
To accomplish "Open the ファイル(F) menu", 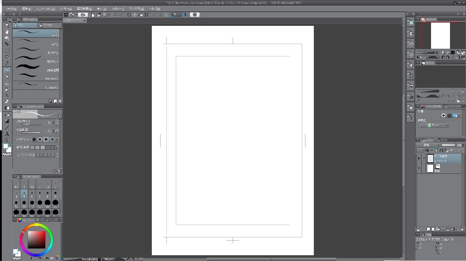I will click(x=11, y=8).
